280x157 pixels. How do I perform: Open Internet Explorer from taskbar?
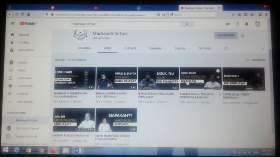(17, 150)
